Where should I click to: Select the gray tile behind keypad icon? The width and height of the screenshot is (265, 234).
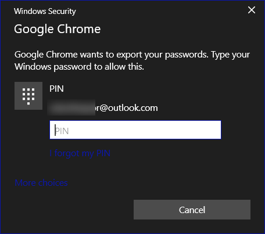pyautogui.click(x=28, y=96)
